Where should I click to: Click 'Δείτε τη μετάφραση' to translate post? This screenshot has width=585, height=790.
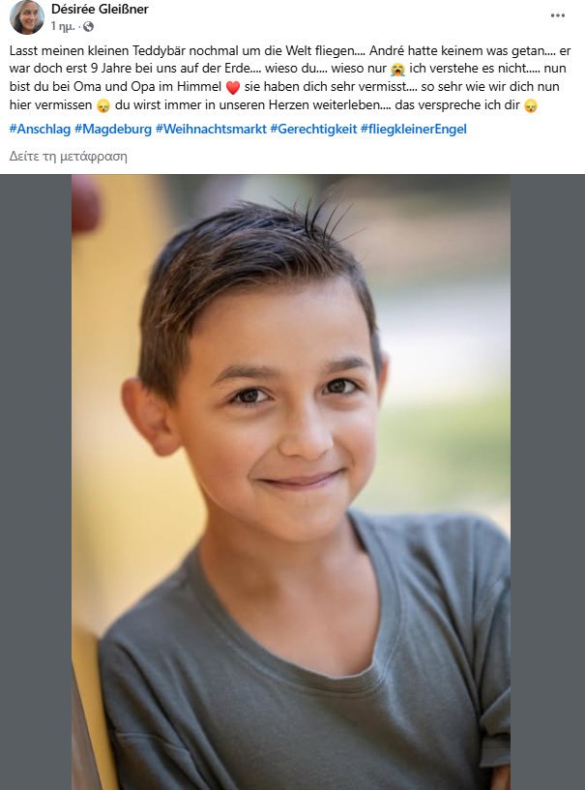click(x=68, y=157)
